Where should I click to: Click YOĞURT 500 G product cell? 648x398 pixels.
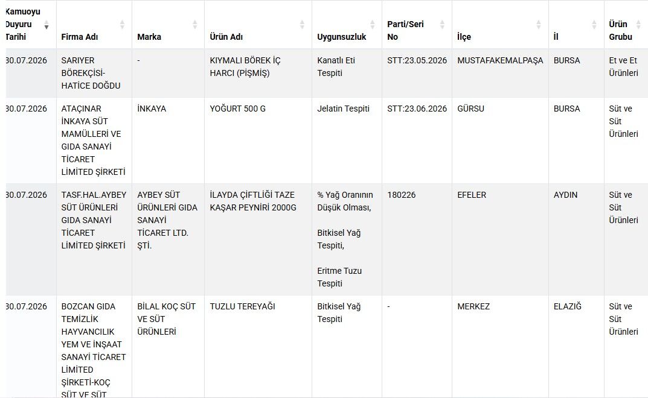pyautogui.click(x=258, y=141)
